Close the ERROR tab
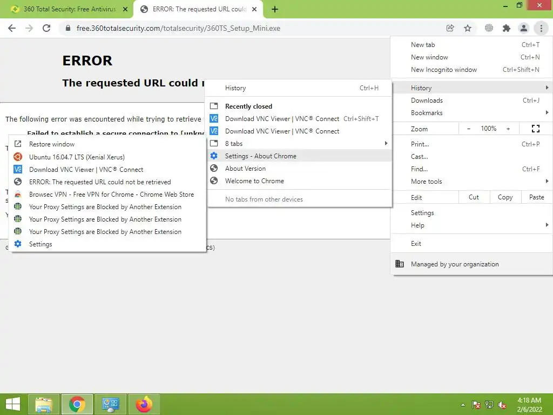553x415 pixels. (254, 9)
